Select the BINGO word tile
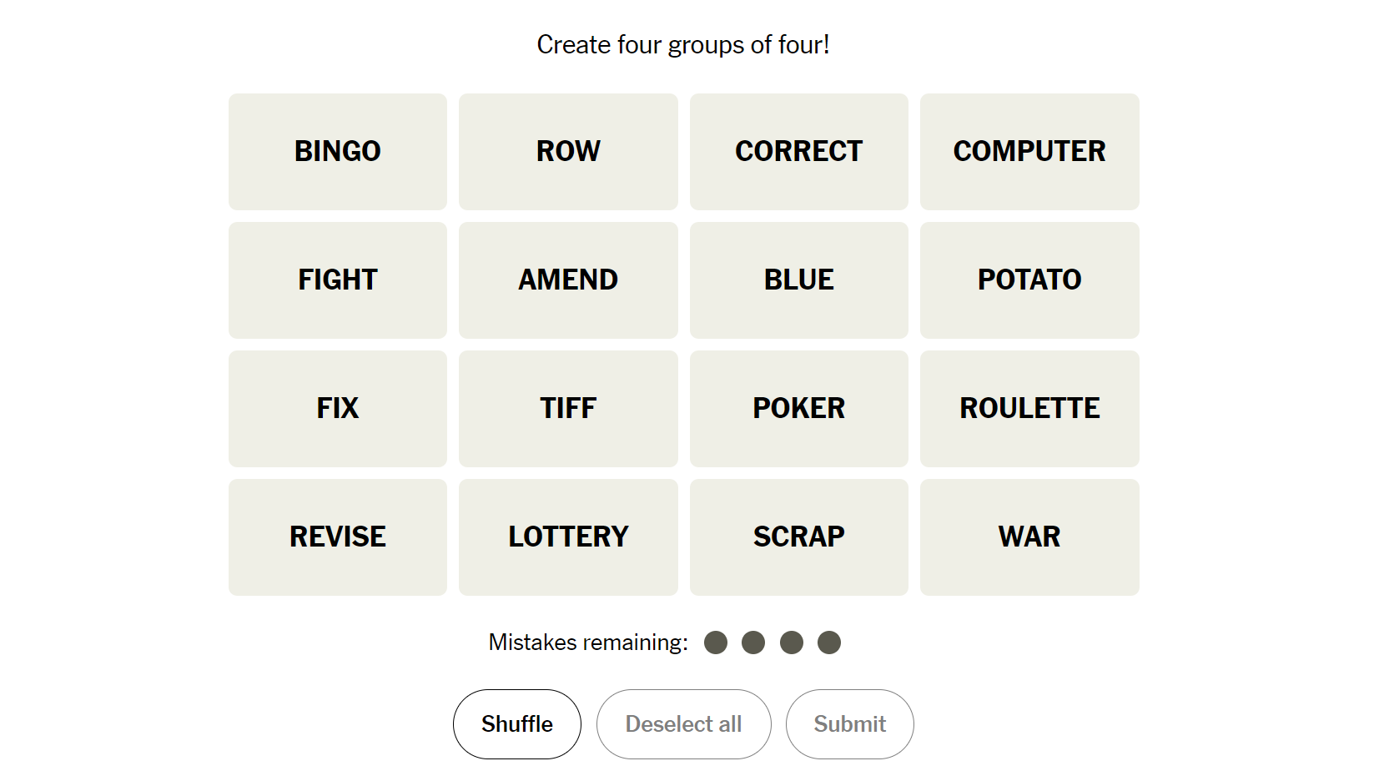 pos(338,152)
